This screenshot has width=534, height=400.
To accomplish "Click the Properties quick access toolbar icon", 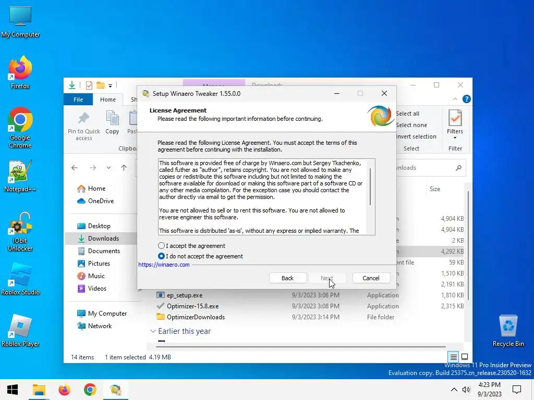I will (x=89, y=85).
